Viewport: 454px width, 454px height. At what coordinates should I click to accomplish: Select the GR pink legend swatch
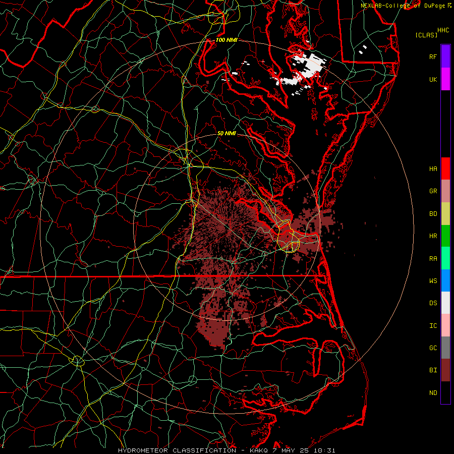pyautogui.click(x=445, y=191)
